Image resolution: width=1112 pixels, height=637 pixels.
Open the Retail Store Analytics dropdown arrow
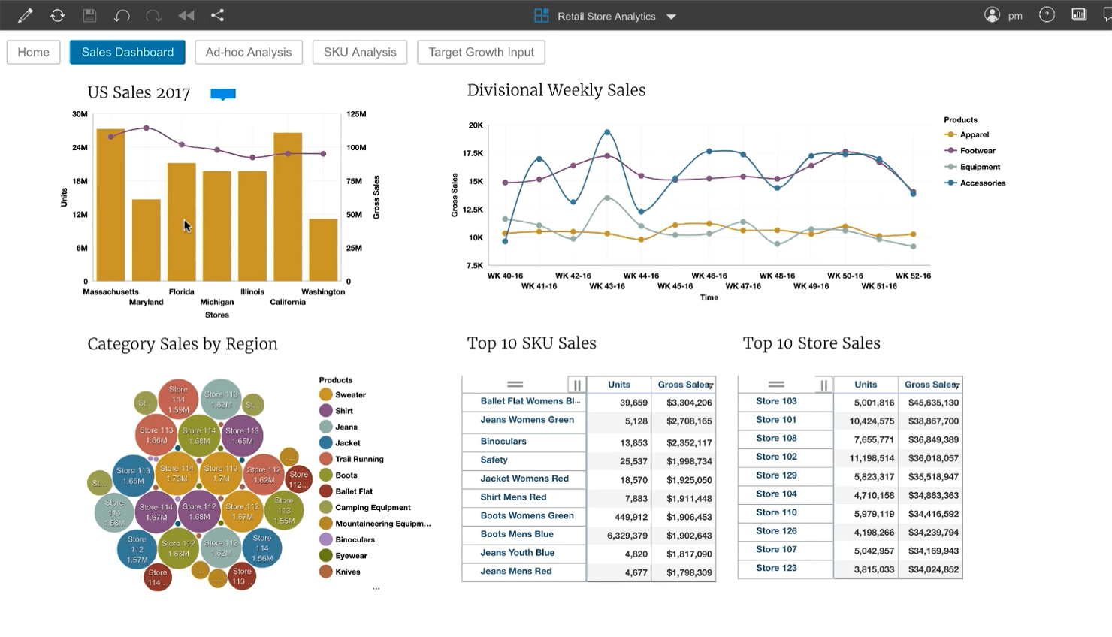click(671, 17)
